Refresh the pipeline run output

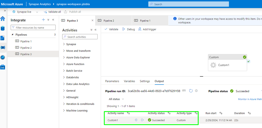191,91
